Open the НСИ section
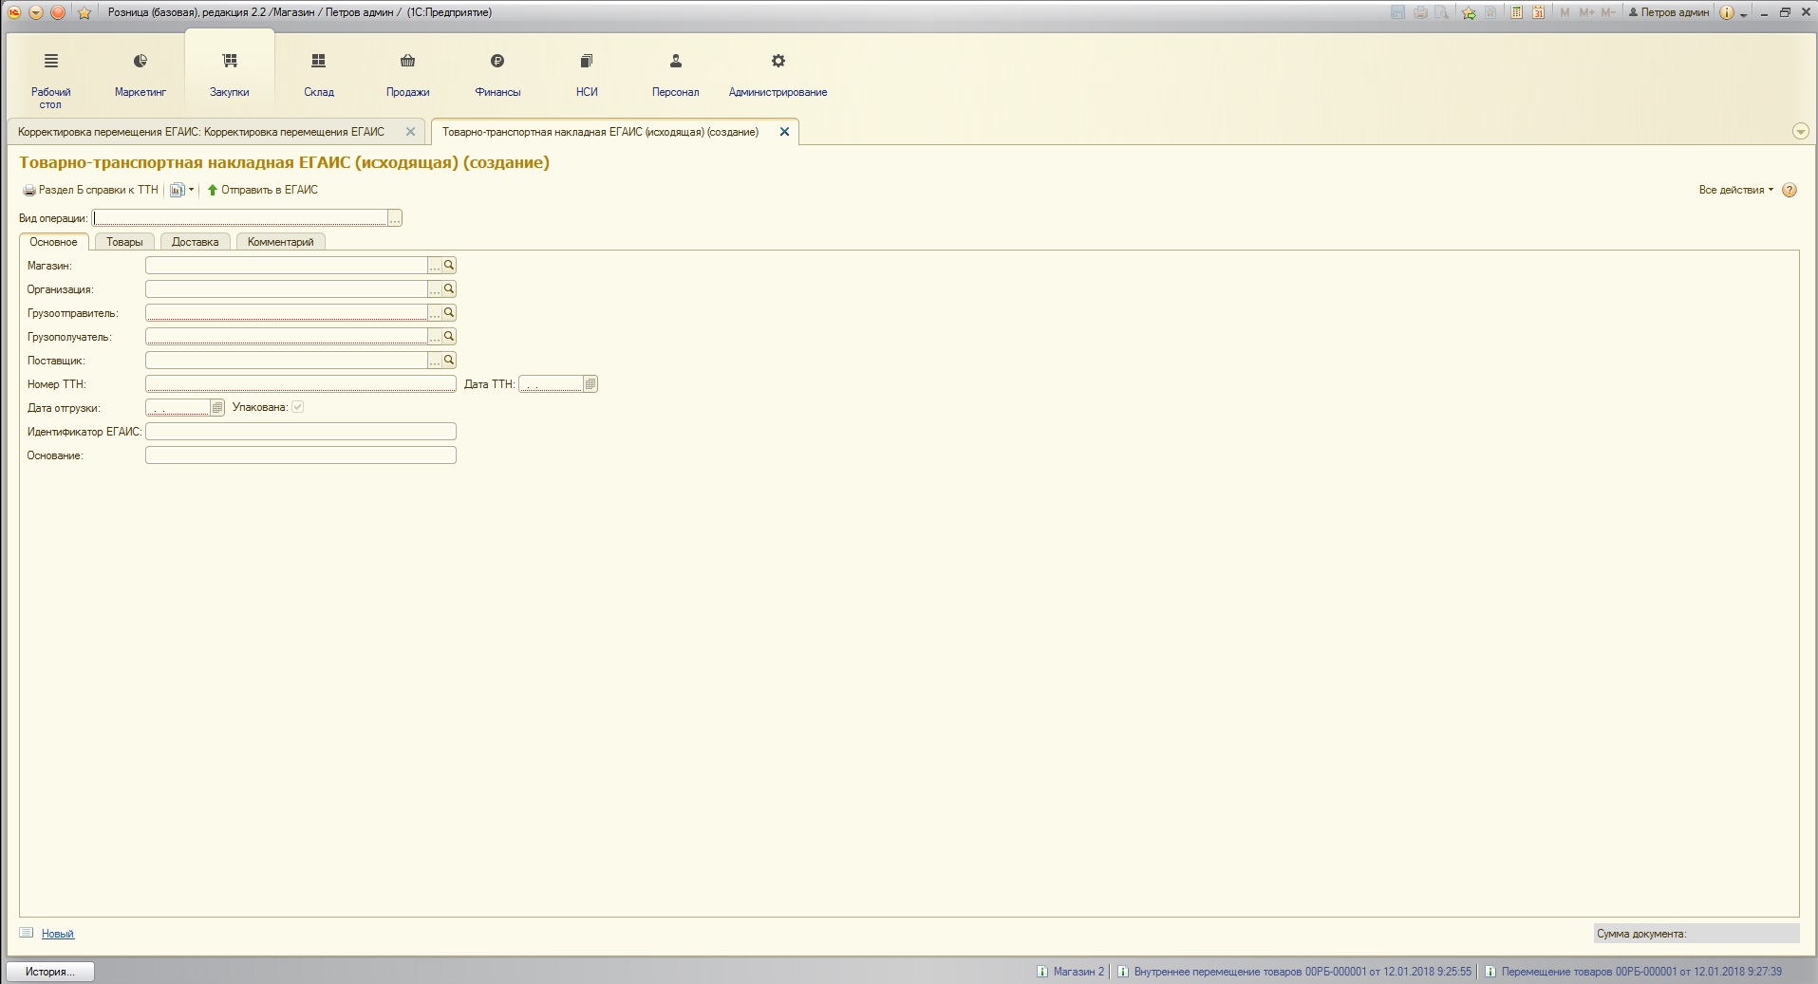The image size is (1818, 984). [587, 76]
